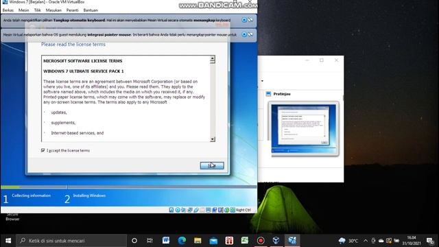Viewport: 439px width, 247px height.
Task: Open the Berkas menu
Action: (x=8, y=10)
